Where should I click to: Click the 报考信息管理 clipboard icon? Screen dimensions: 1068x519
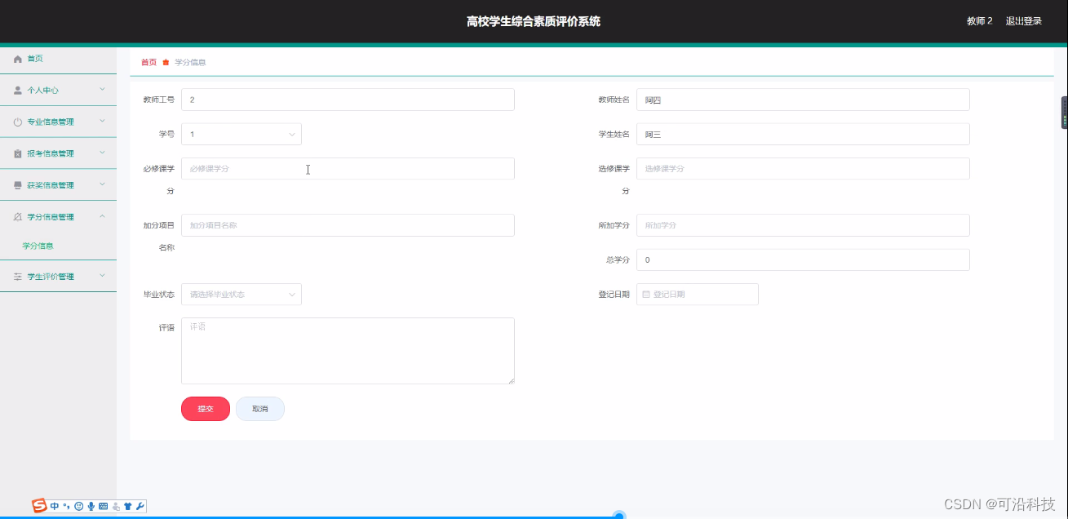coord(16,153)
